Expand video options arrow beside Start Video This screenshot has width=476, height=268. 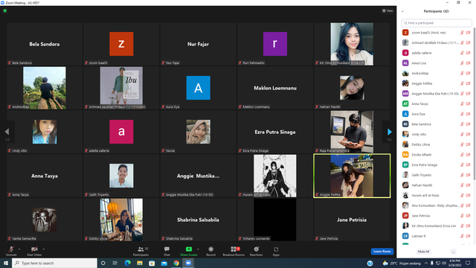[43, 249]
